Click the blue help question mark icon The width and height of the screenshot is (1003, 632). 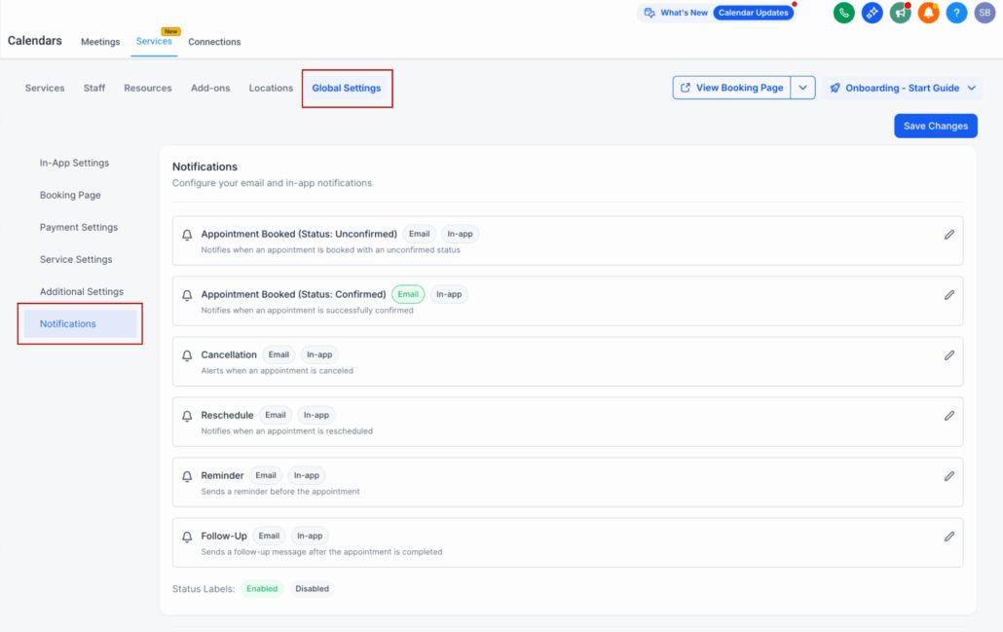tap(956, 13)
